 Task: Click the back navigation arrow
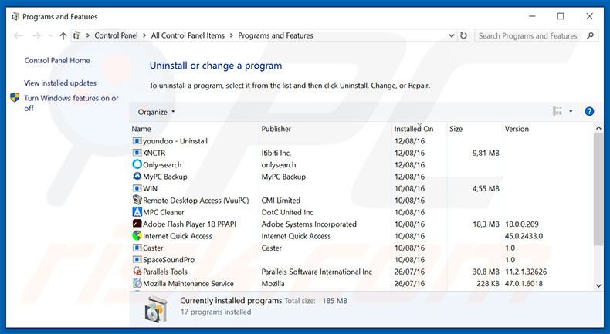[18, 35]
